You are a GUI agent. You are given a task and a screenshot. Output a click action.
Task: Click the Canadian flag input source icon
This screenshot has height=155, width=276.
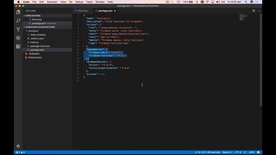[x=223, y=2]
